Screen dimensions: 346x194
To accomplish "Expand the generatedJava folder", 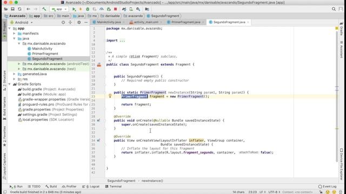I will coord(15,74).
